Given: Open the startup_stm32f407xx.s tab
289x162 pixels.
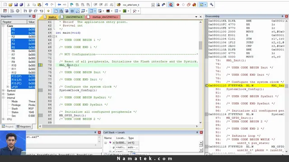Looking at the screenshot, I should point(103,17).
